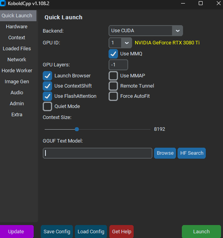Disable the Use MMQ checkbox
Image resolution: width=223 pixels, height=238 pixels.
pos(113,54)
